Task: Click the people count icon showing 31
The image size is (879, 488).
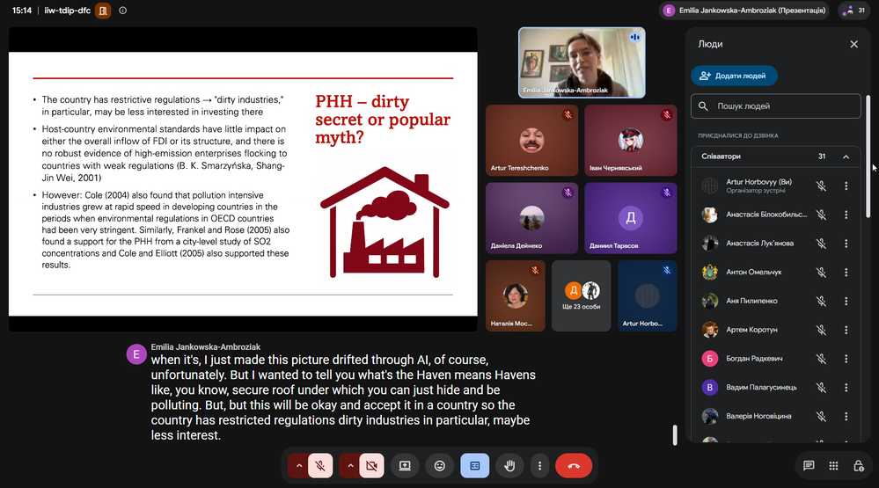Action: click(854, 10)
